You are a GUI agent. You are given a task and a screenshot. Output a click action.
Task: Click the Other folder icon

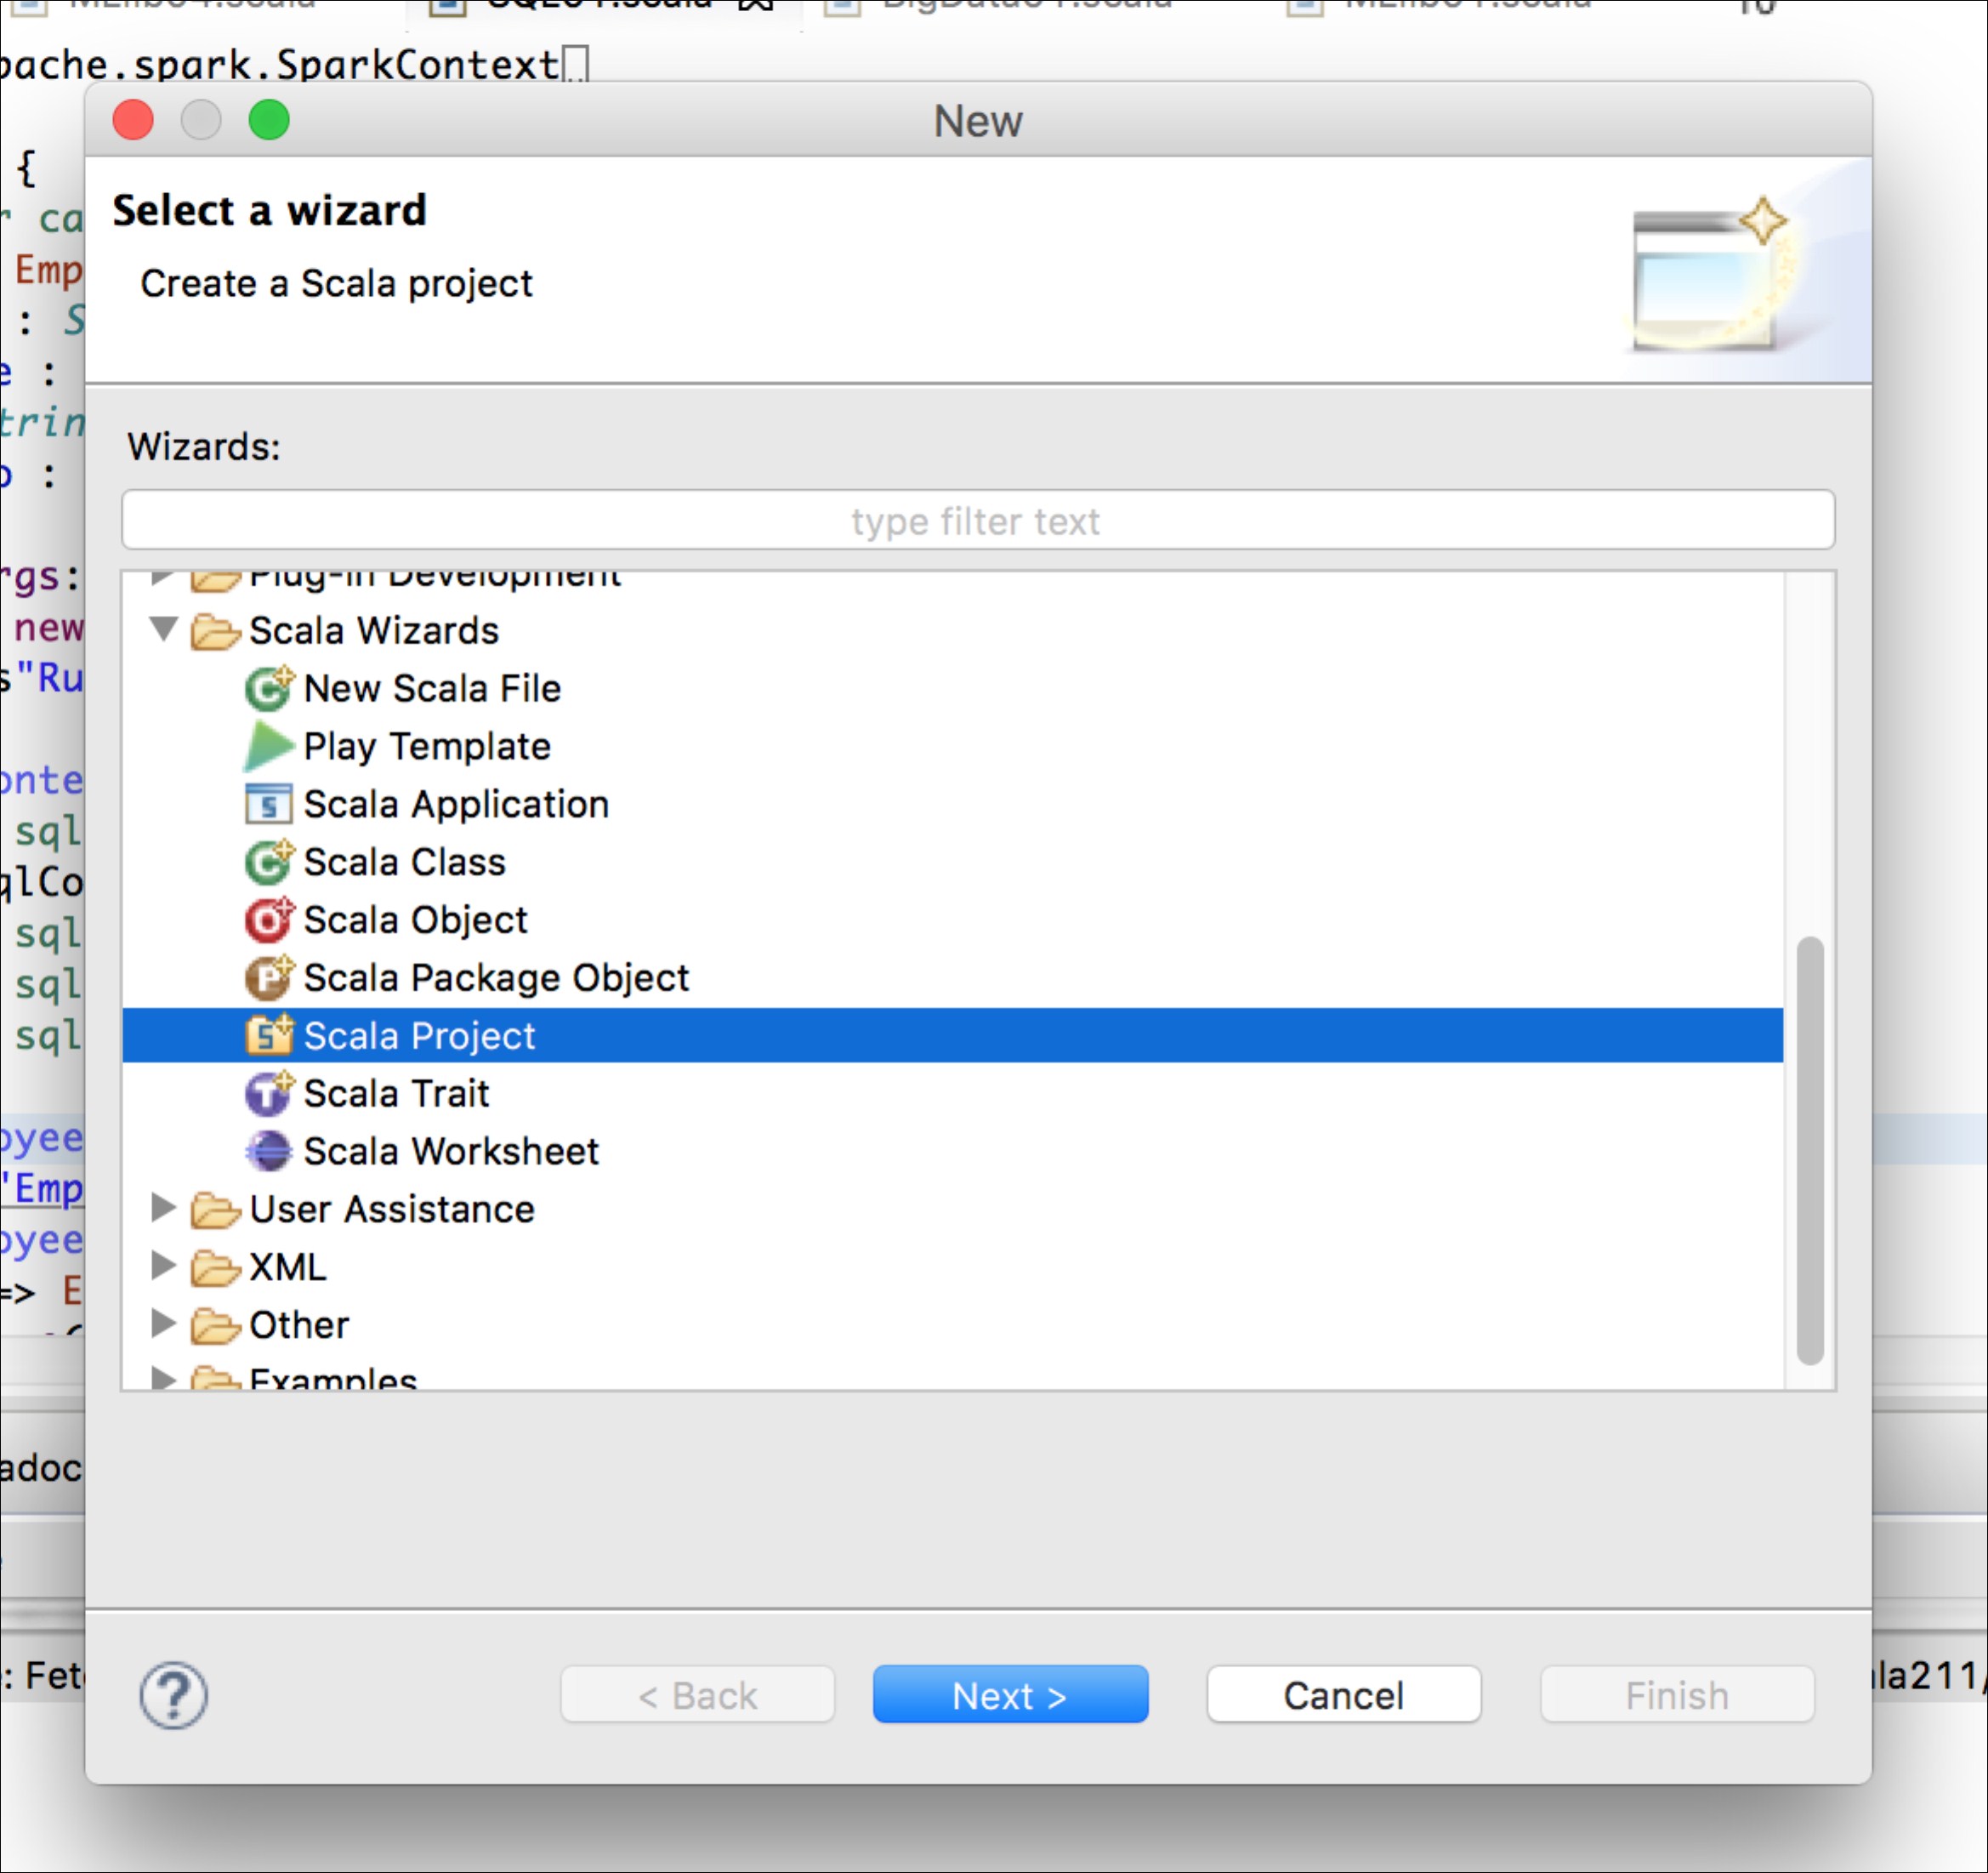pyautogui.click(x=215, y=1326)
